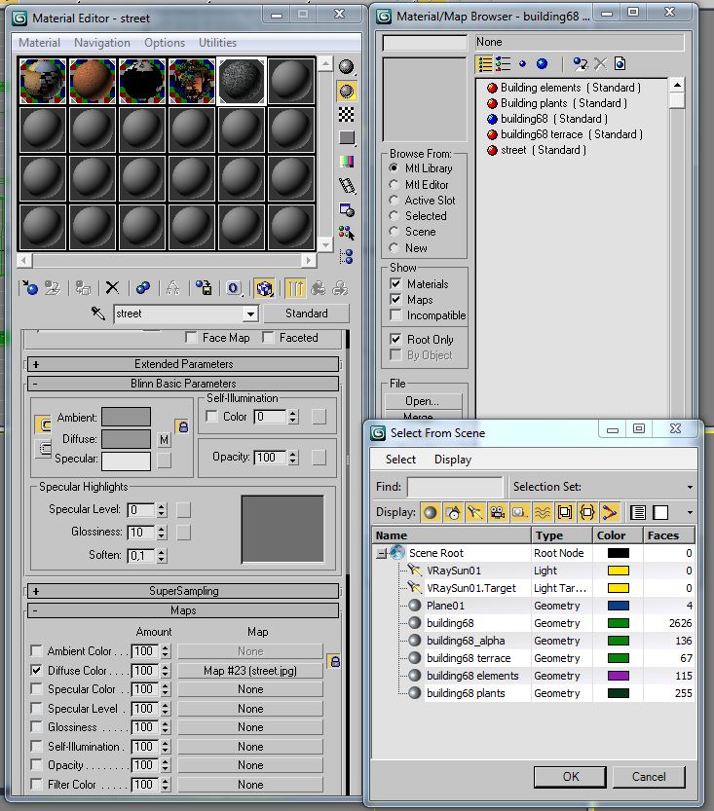This screenshot has height=811, width=714.
Task: Enable the Faceted checkbox
Action: (x=268, y=338)
